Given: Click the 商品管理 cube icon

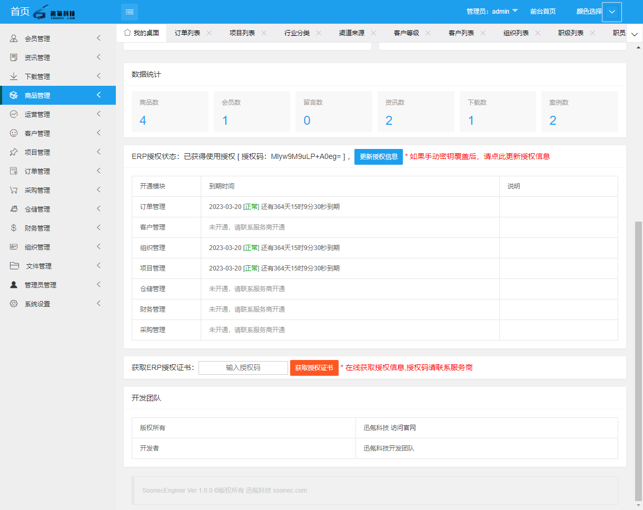Looking at the screenshot, I should [14, 95].
